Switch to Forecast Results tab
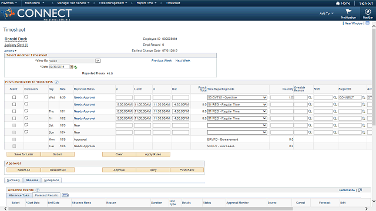 tap(46, 195)
